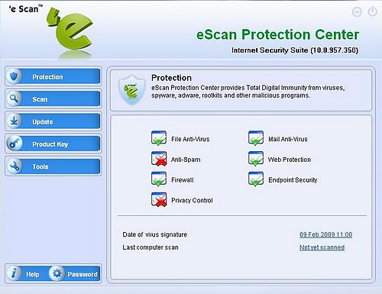Click the Anti-Spam disabled status icon

(x=159, y=159)
